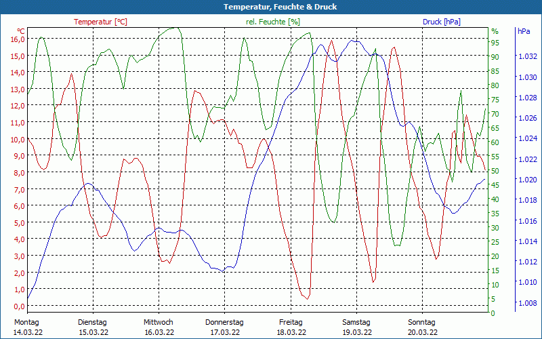Click the "7,0" temperature axis value
This screenshot has height=339, width=542.
coord(19,190)
